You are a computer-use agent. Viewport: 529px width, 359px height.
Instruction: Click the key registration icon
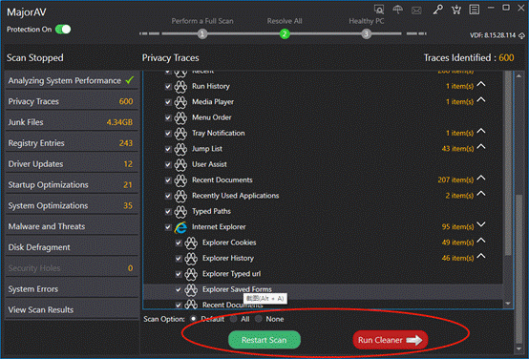438,10
